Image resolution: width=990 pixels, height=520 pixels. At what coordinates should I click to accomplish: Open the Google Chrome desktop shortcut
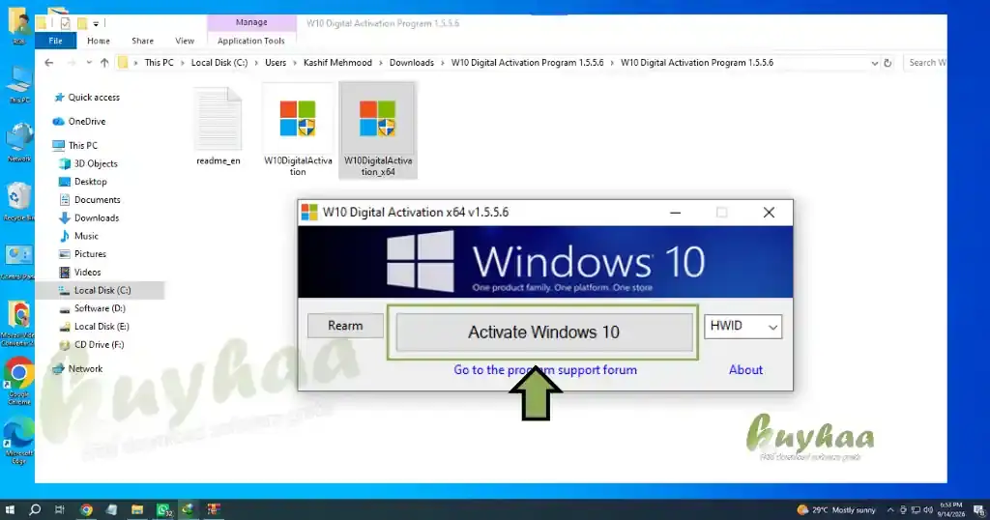[x=19, y=382]
